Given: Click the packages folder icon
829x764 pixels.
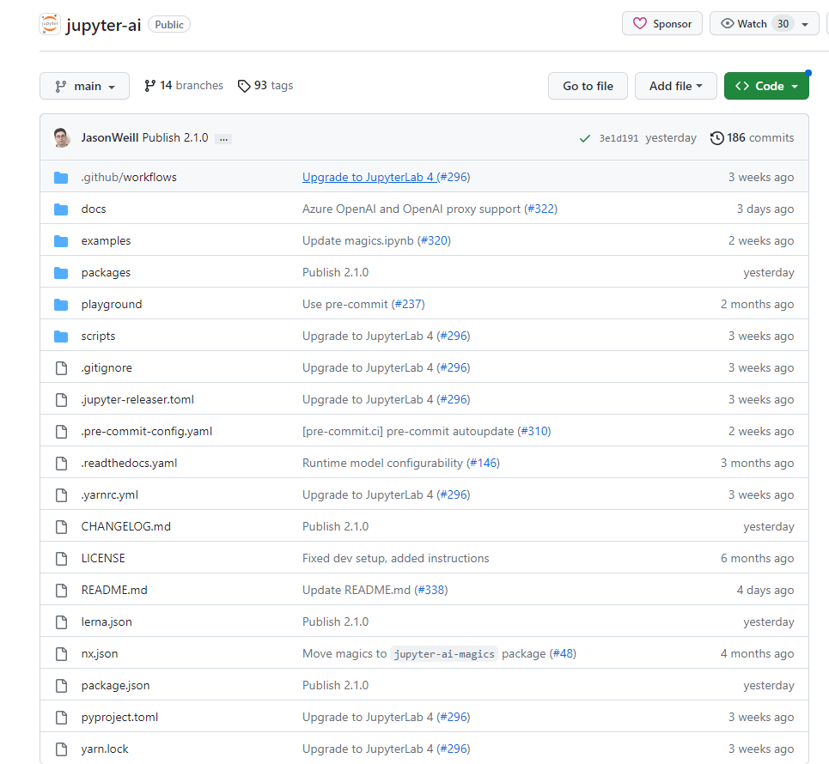Looking at the screenshot, I should tap(61, 273).
